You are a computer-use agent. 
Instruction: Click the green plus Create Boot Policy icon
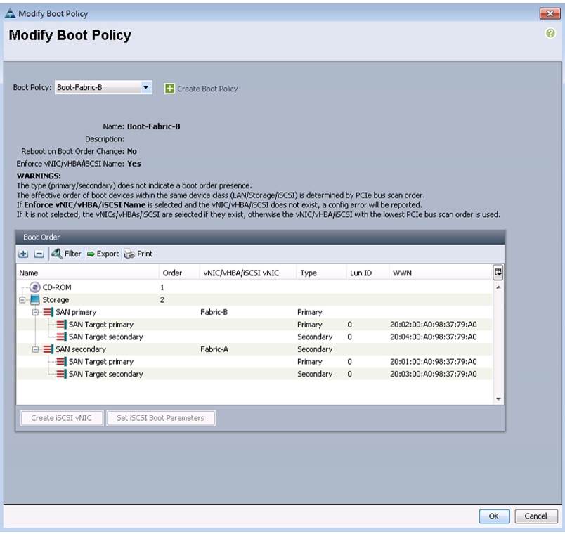coord(169,89)
